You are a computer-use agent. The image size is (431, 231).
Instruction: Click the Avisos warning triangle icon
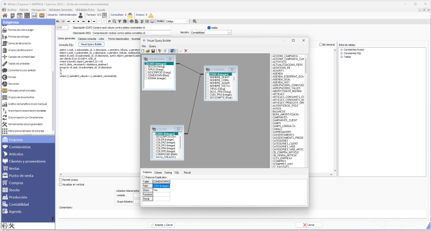(151, 15)
